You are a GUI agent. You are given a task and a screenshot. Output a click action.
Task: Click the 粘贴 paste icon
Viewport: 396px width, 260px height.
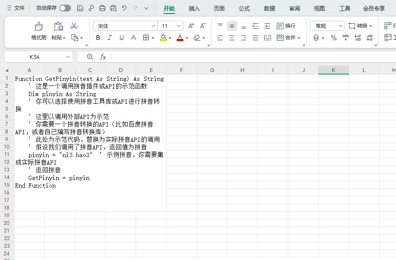58,26
